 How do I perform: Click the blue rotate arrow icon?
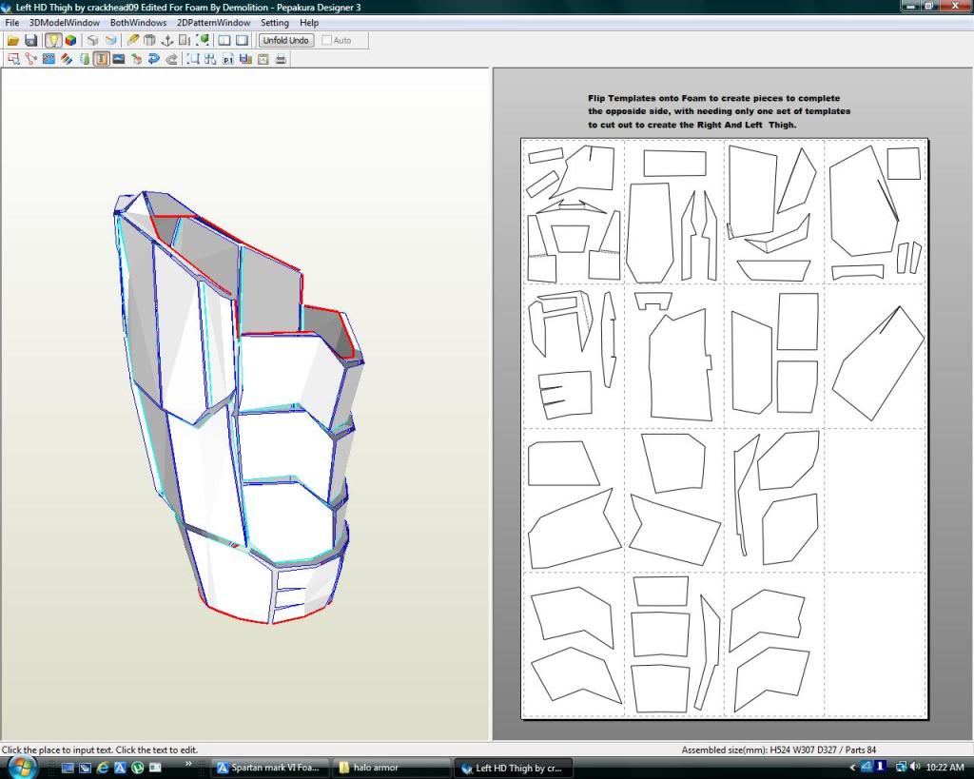[x=153, y=59]
